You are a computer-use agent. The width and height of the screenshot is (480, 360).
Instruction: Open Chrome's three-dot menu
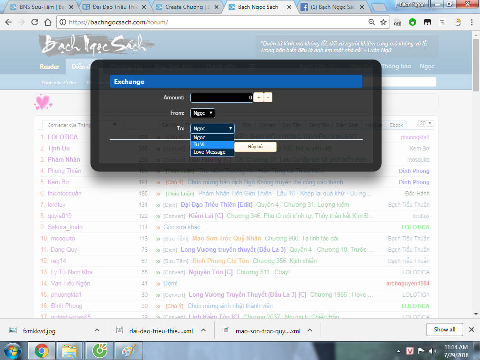coord(472,22)
